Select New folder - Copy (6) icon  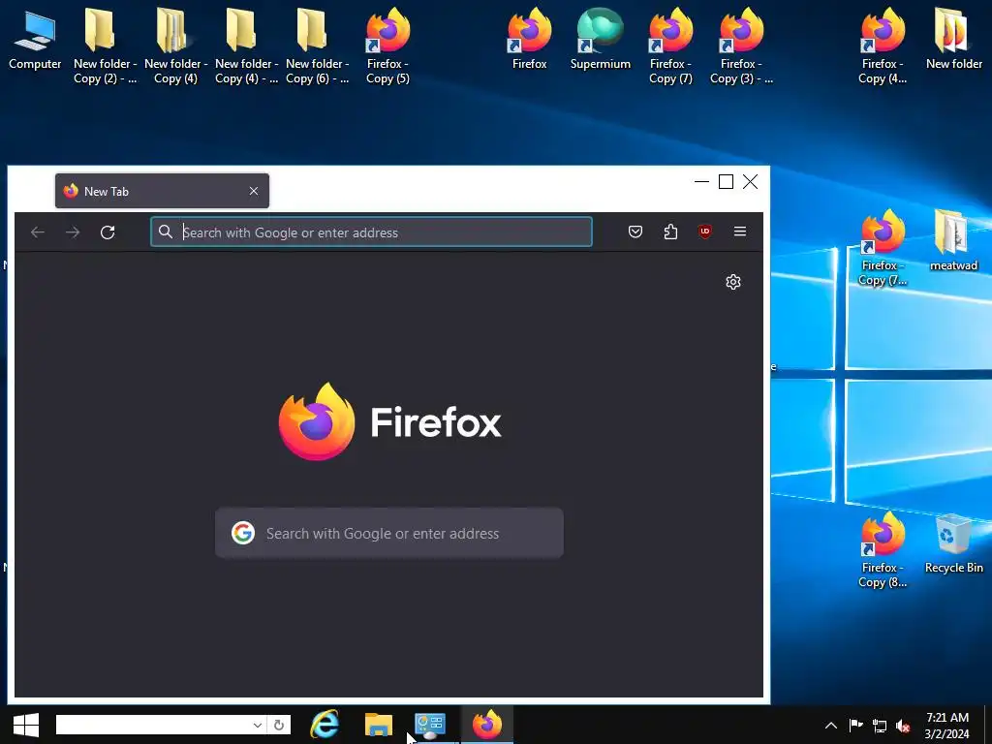[x=317, y=46]
